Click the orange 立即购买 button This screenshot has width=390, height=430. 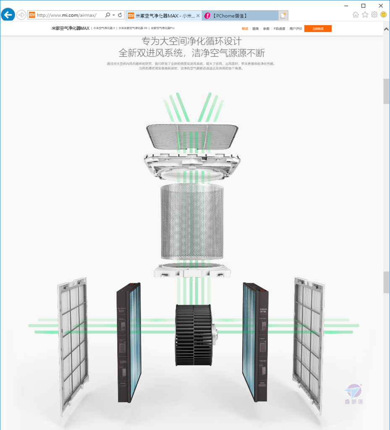[x=318, y=29]
